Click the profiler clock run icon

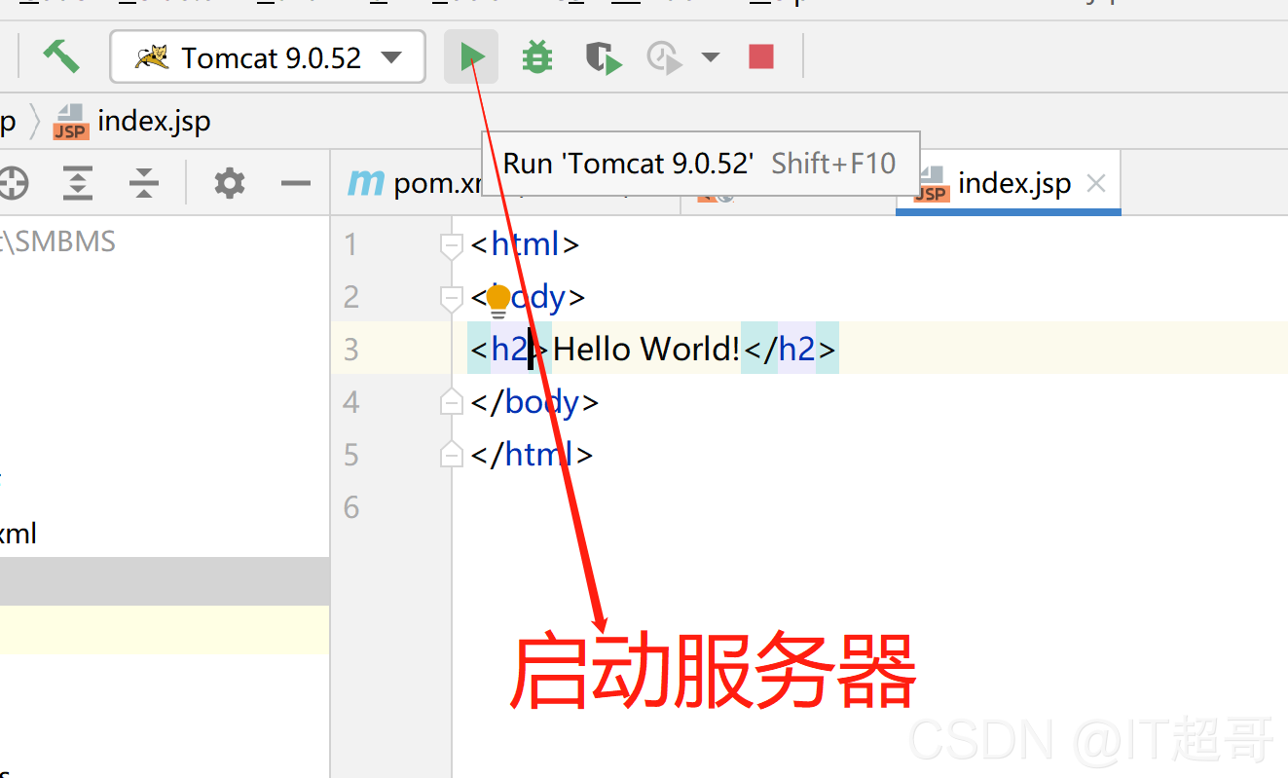coord(665,57)
